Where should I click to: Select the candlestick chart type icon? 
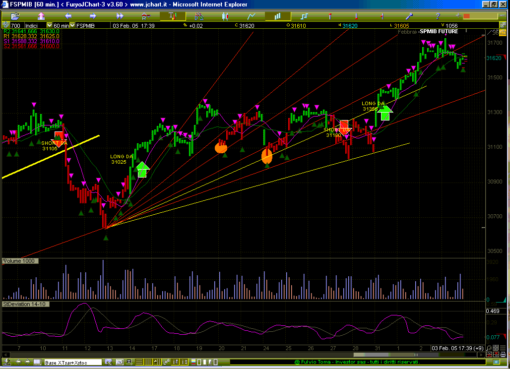tap(225, 16)
